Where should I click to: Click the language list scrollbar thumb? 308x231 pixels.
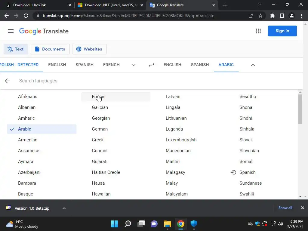pos(300,109)
